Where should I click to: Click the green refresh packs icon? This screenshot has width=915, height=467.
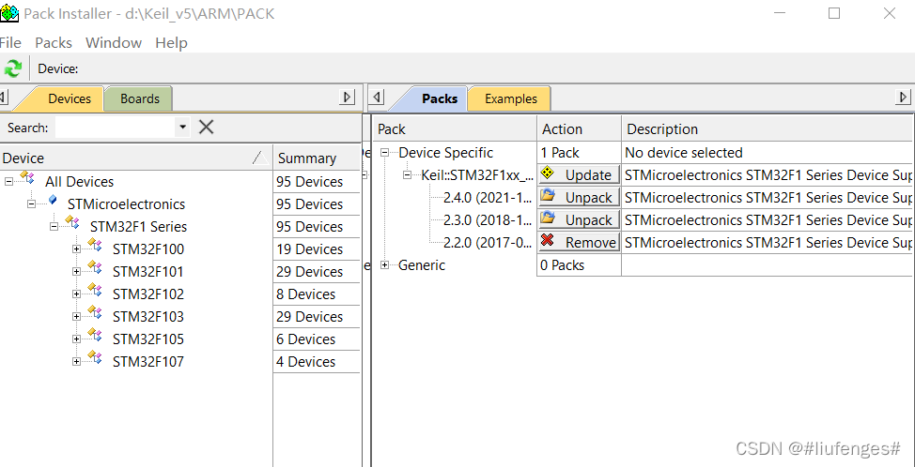click(12, 68)
